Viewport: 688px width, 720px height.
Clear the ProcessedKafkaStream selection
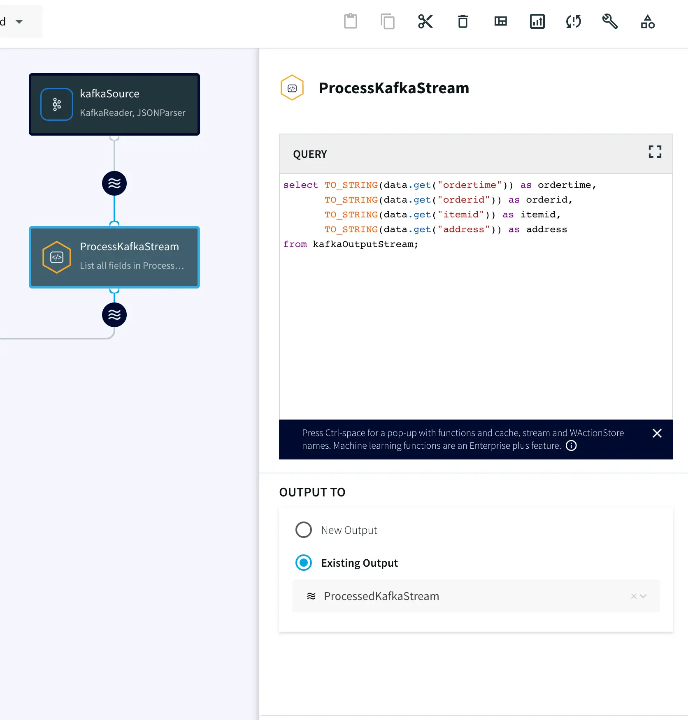[634, 596]
